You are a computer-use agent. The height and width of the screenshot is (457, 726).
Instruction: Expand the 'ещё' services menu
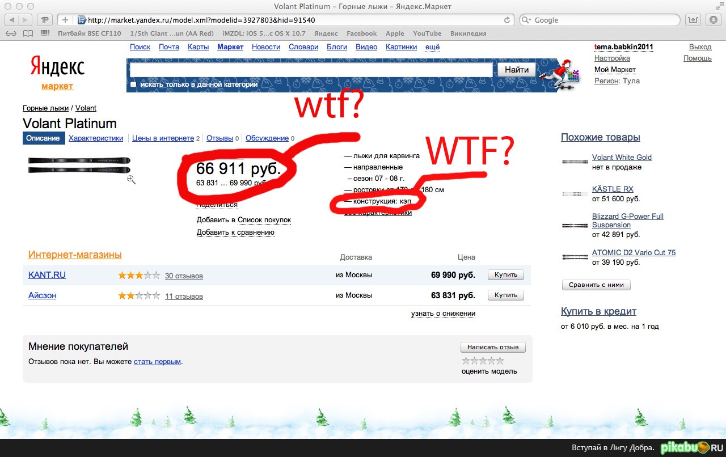click(432, 47)
